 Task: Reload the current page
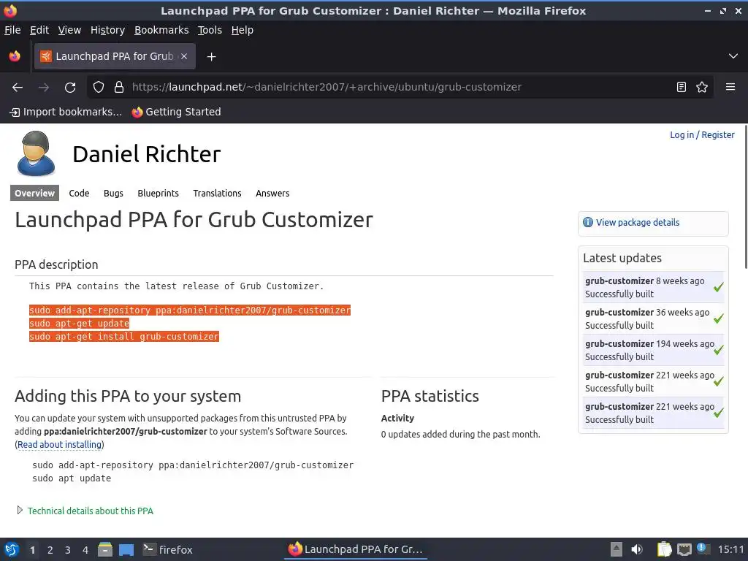(70, 88)
